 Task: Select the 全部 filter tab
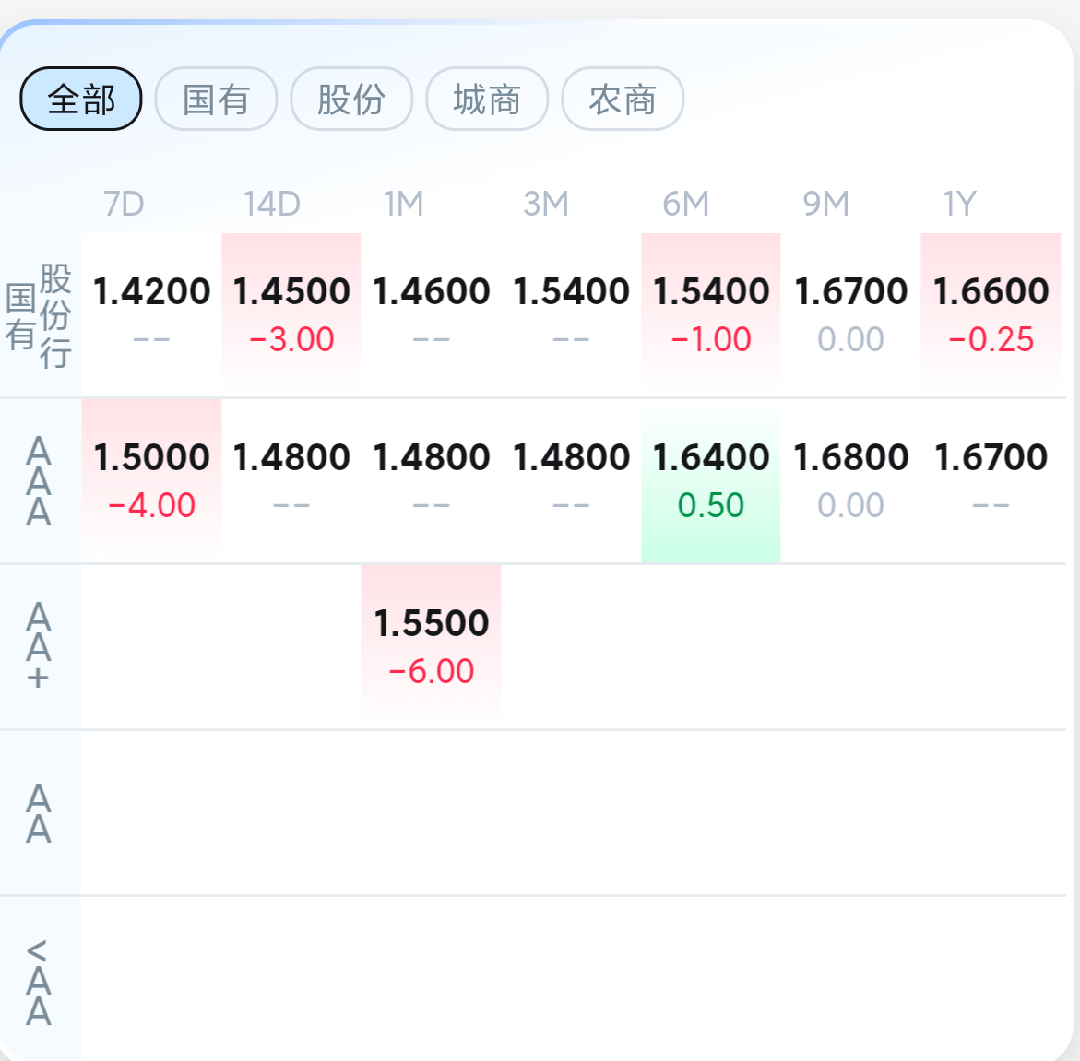click(81, 100)
